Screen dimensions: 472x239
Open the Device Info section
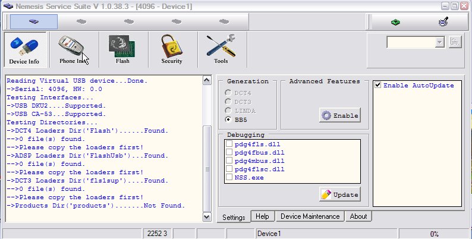pos(25,50)
